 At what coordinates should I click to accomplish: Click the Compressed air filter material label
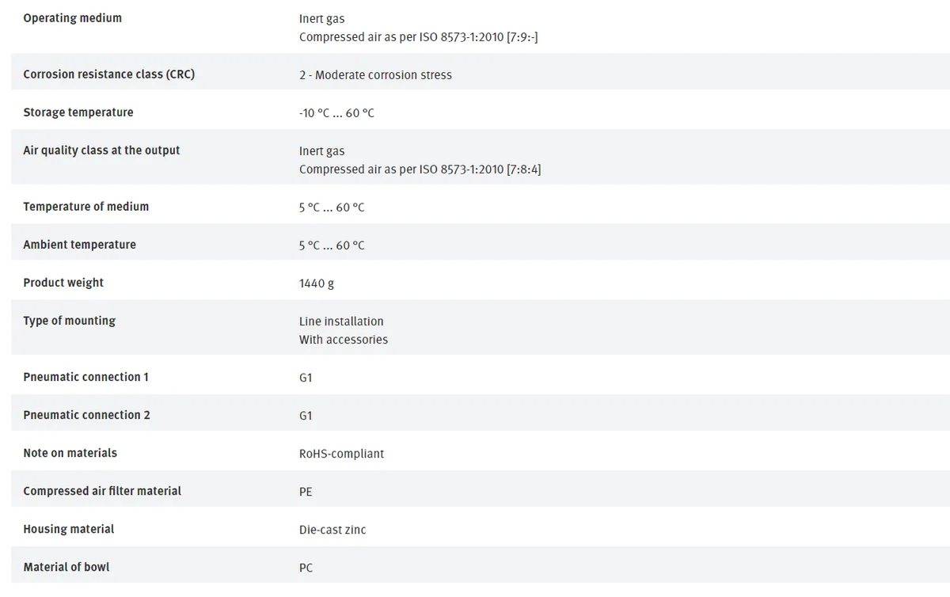[x=102, y=491]
